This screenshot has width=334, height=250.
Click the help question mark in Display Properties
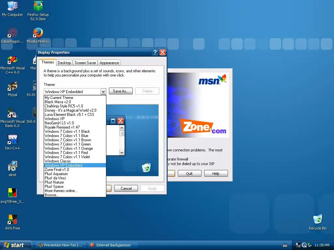155,52
